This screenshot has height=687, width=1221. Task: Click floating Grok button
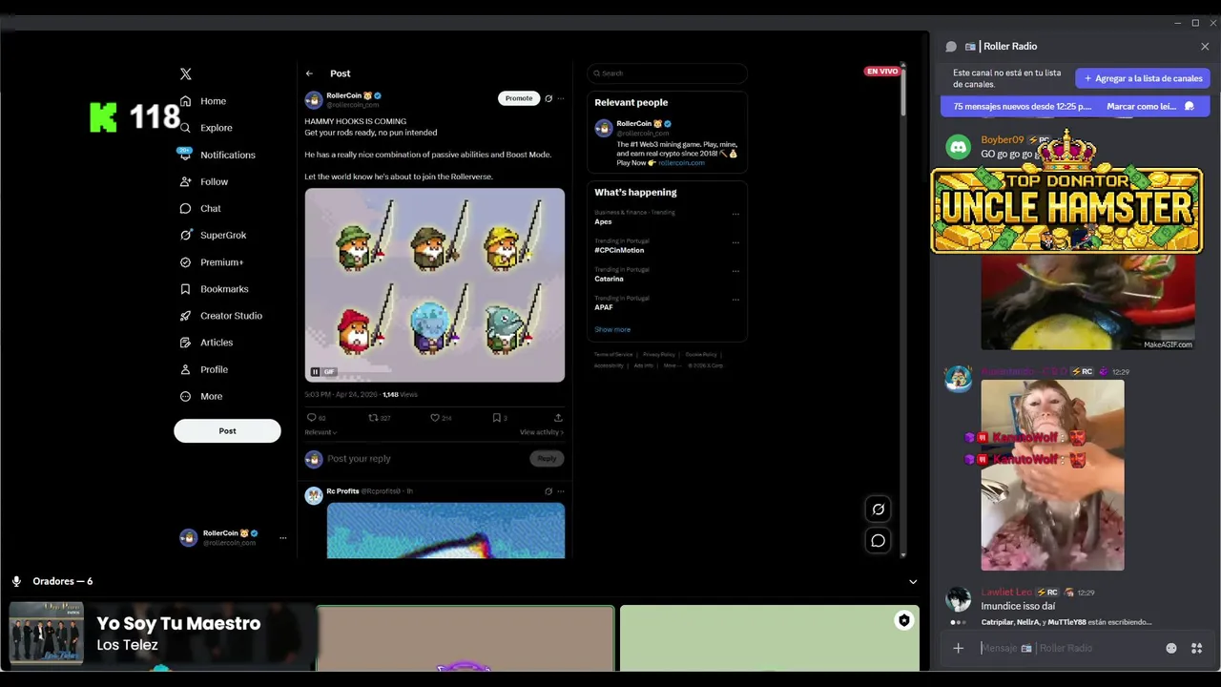click(x=879, y=510)
